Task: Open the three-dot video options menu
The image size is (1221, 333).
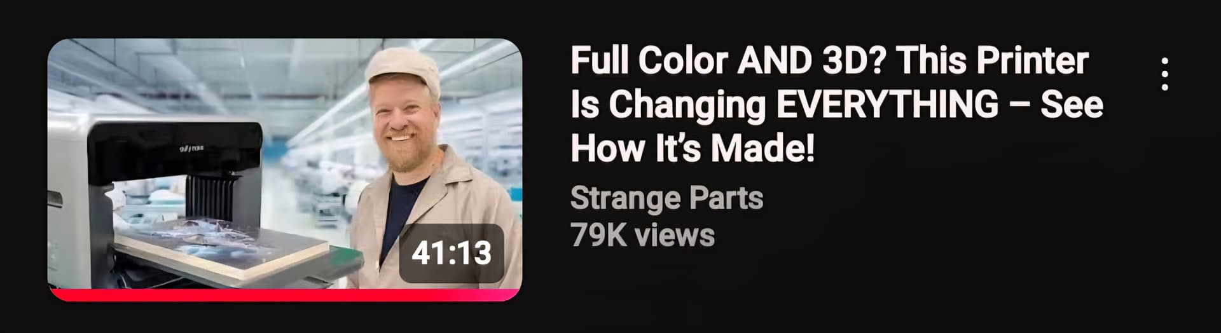Action: [x=1164, y=74]
